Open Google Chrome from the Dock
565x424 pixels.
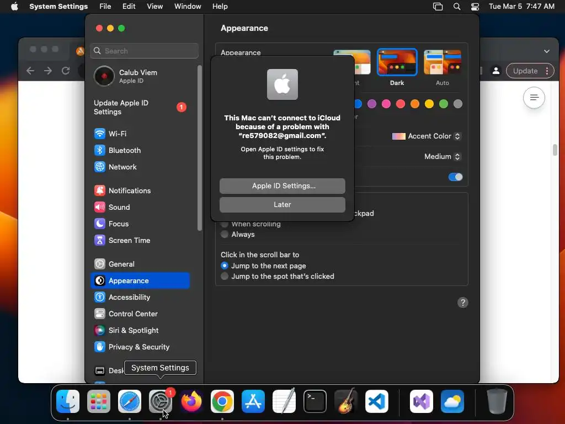click(x=222, y=401)
